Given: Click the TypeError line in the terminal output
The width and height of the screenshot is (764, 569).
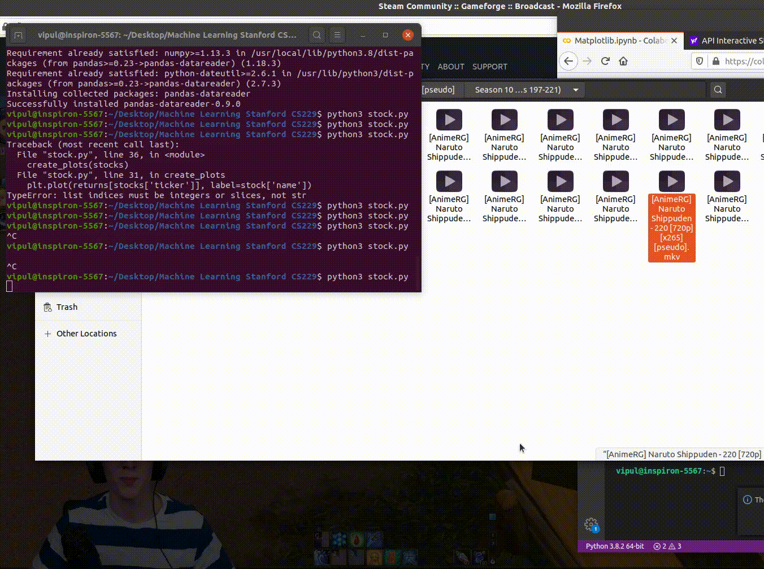Looking at the screenshot, I should [157, 195].
